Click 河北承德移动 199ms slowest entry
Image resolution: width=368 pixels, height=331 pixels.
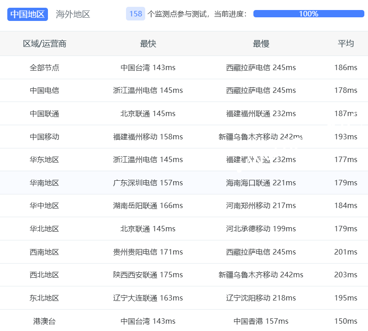(261, 229)
